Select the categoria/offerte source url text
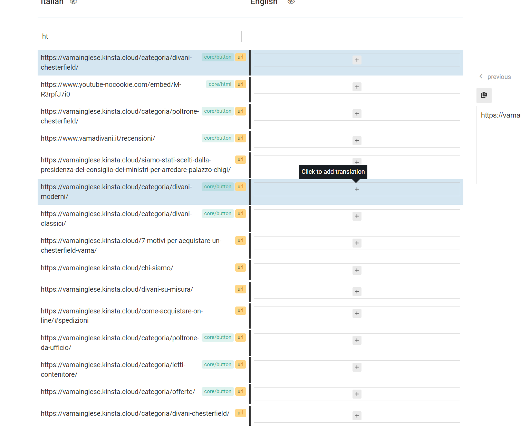 tap(118, 392)
